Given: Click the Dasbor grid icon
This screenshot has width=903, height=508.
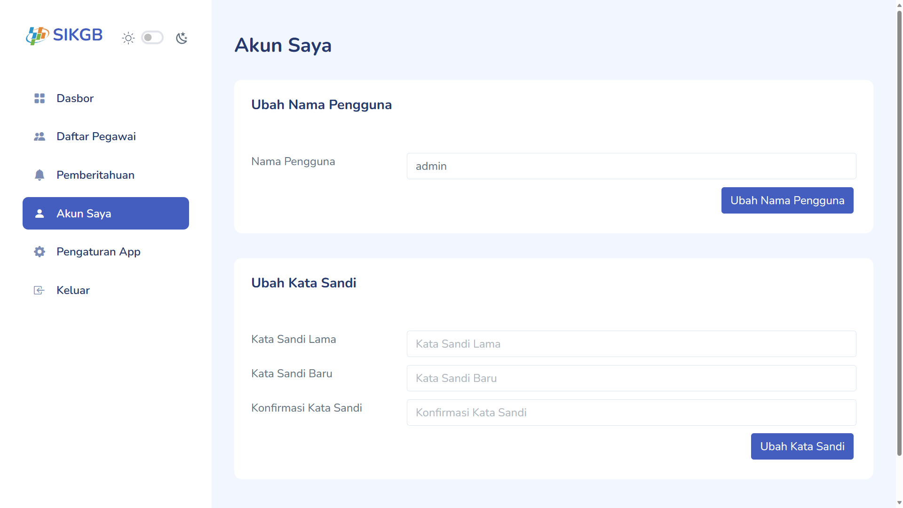Looking at the screenshot, I should pos(40,98).
